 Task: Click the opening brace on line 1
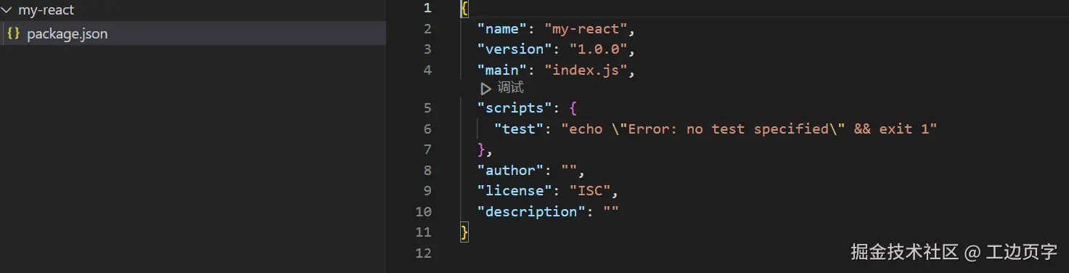[464, 8]
